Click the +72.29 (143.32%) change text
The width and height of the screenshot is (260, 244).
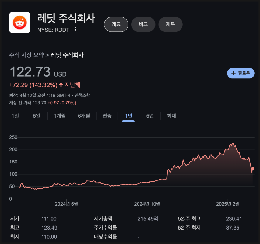pos(33,85)
